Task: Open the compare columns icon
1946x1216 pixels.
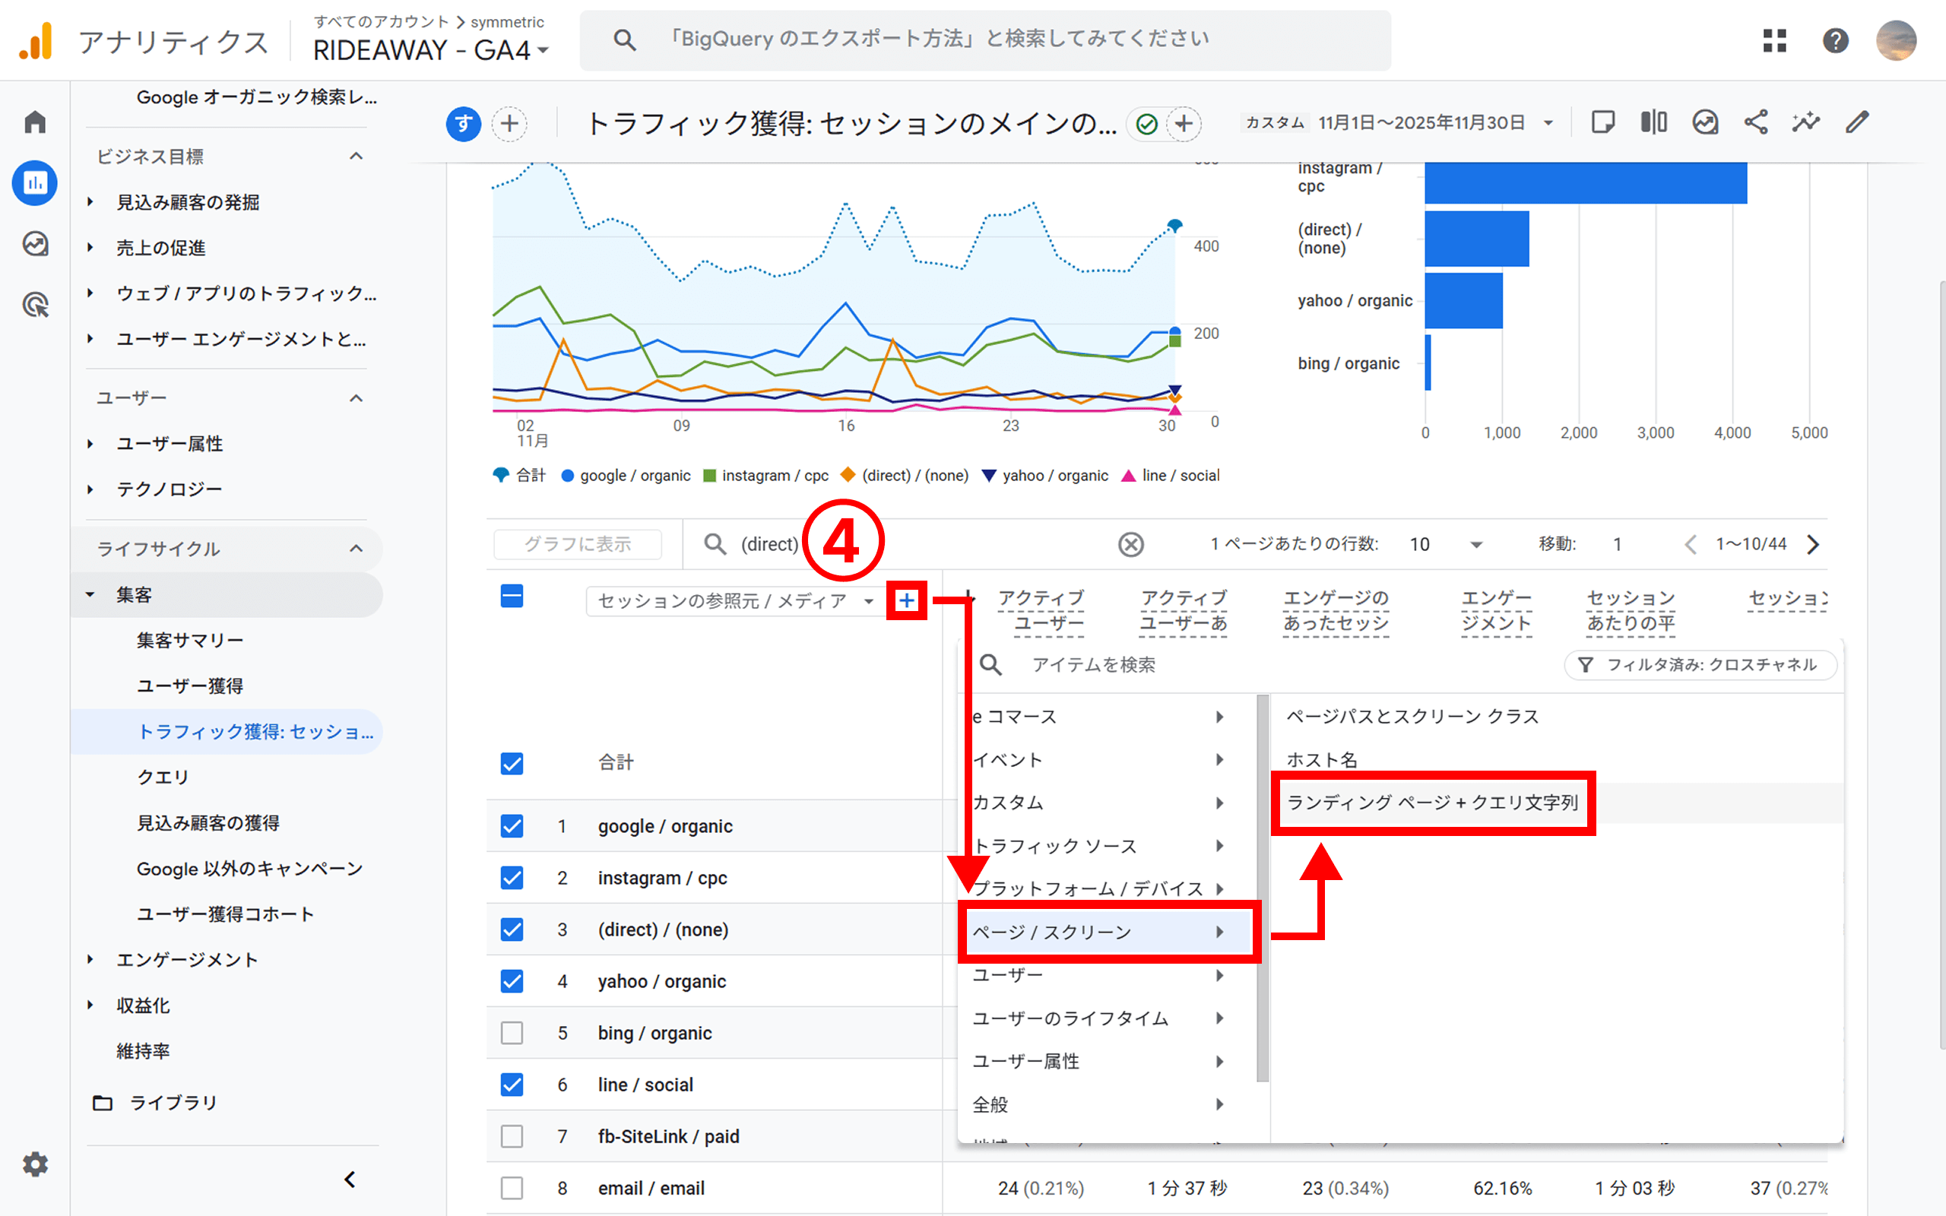Action: [1653, 122]
